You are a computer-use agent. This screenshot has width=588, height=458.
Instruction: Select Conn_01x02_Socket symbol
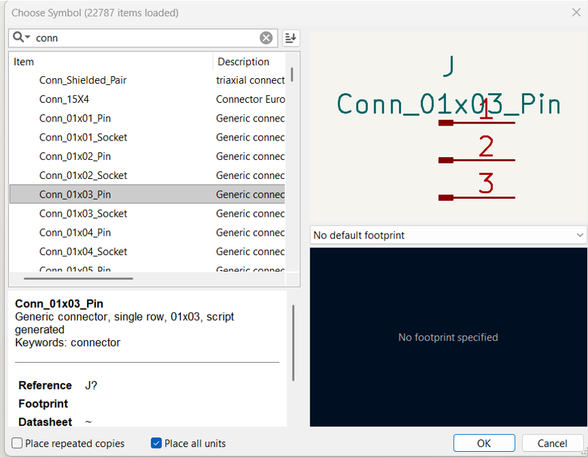[147, 176]
